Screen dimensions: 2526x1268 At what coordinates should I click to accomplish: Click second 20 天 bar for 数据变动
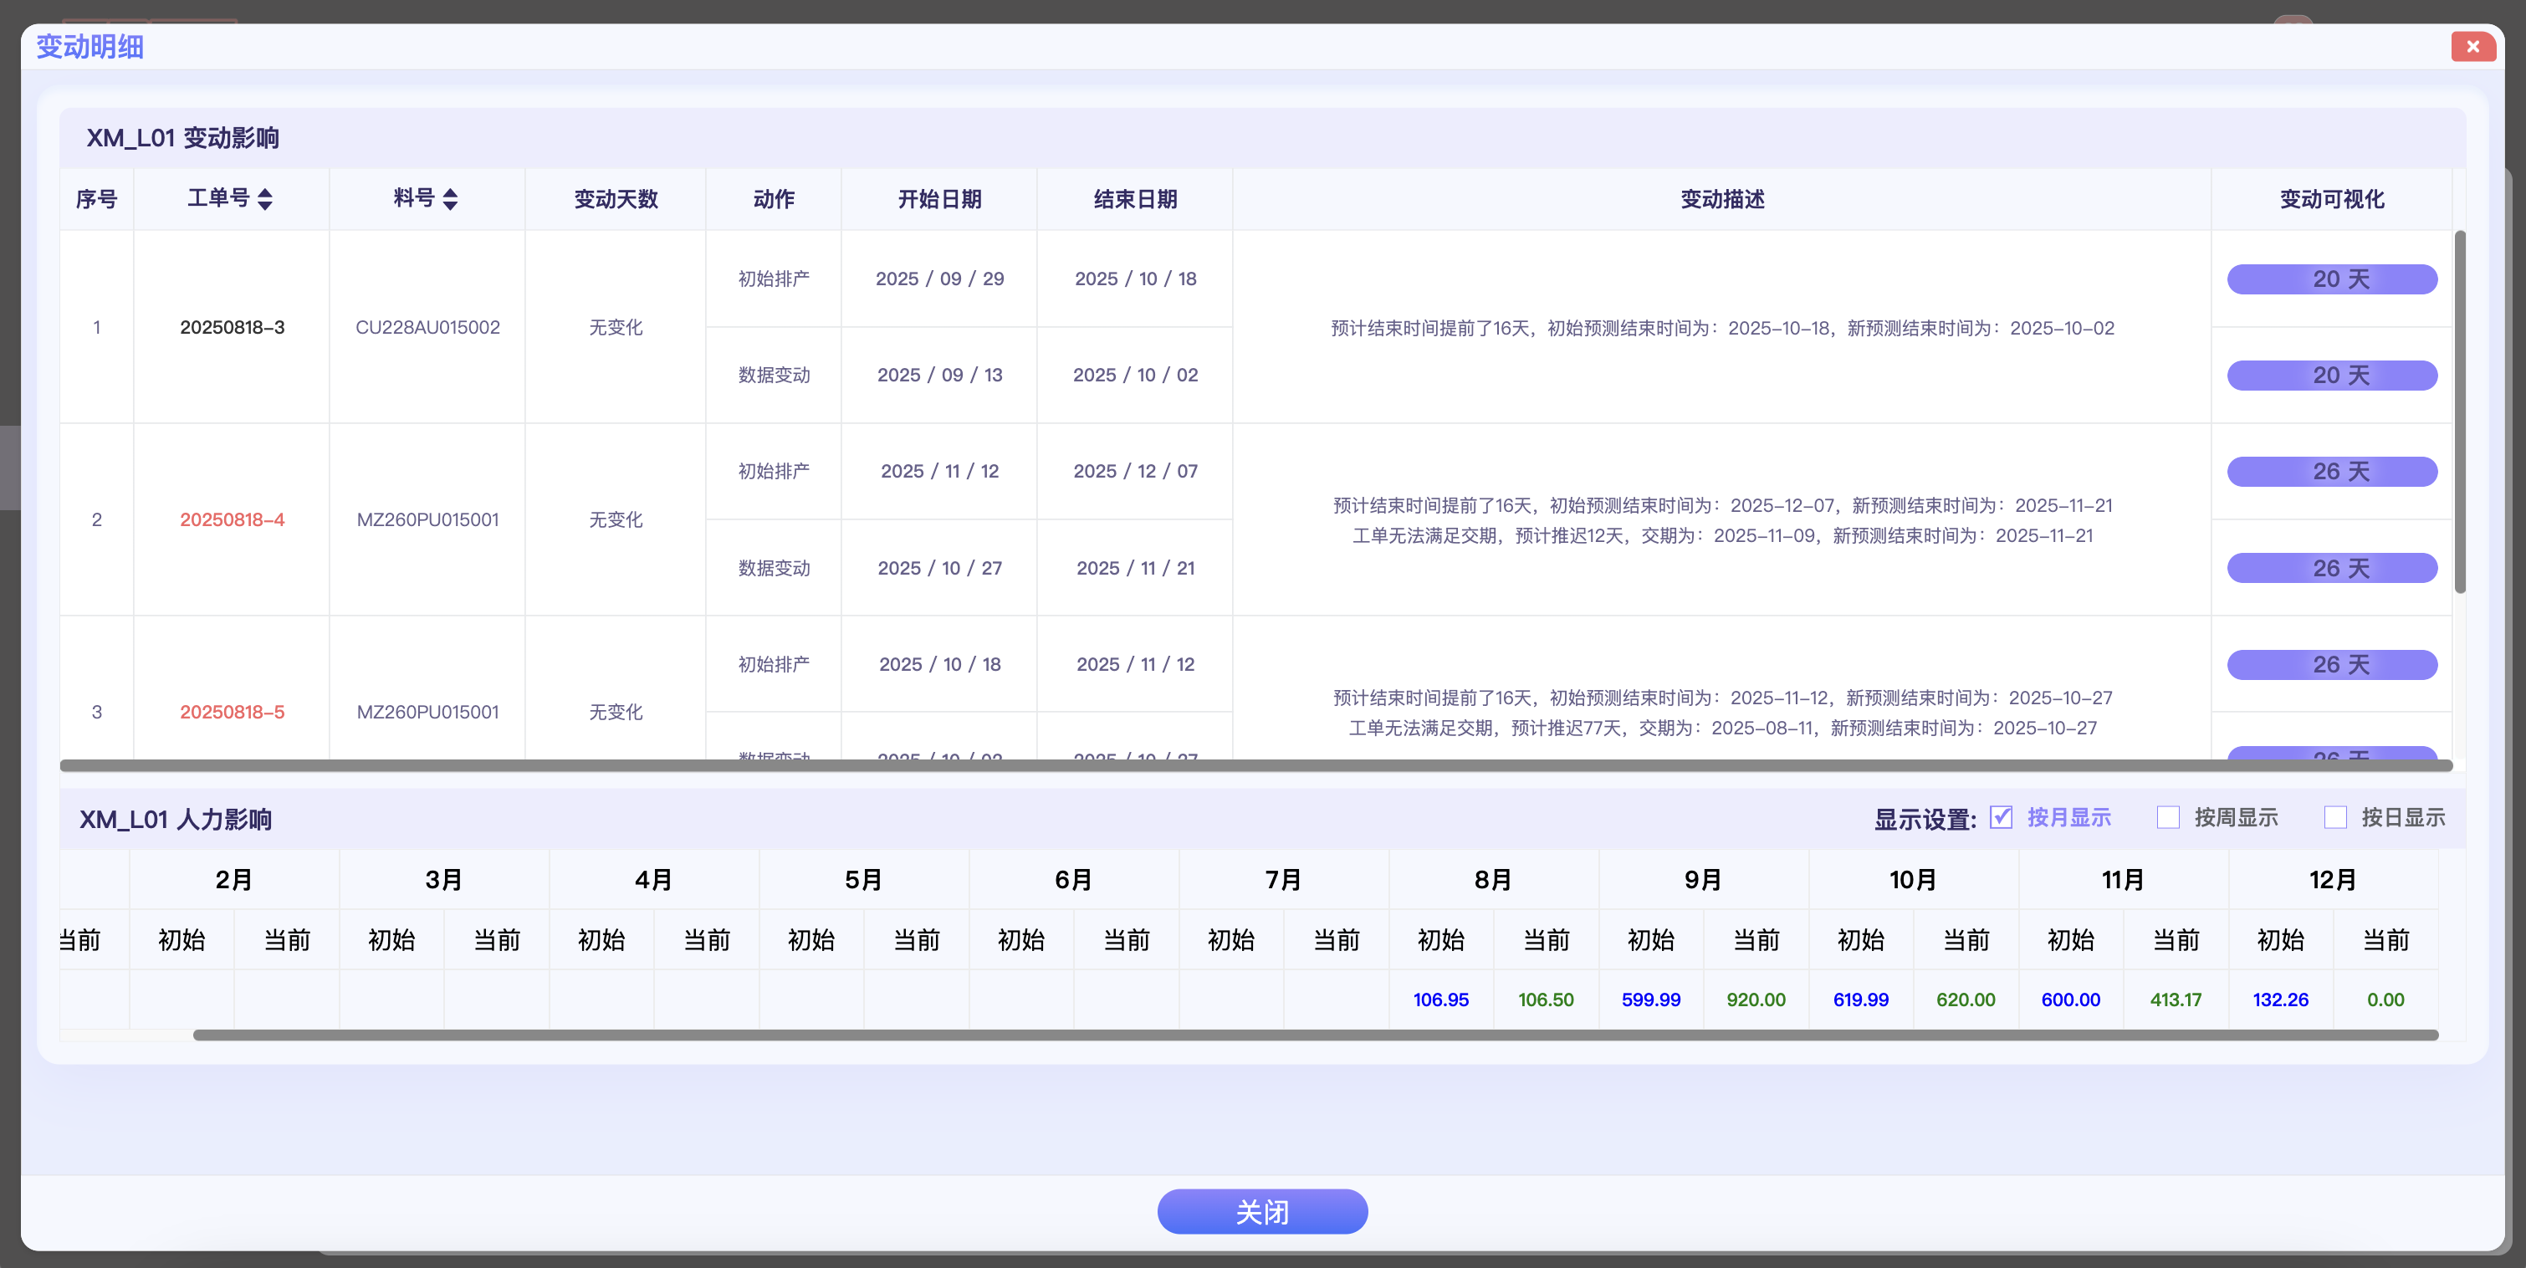coord(2331,375)
